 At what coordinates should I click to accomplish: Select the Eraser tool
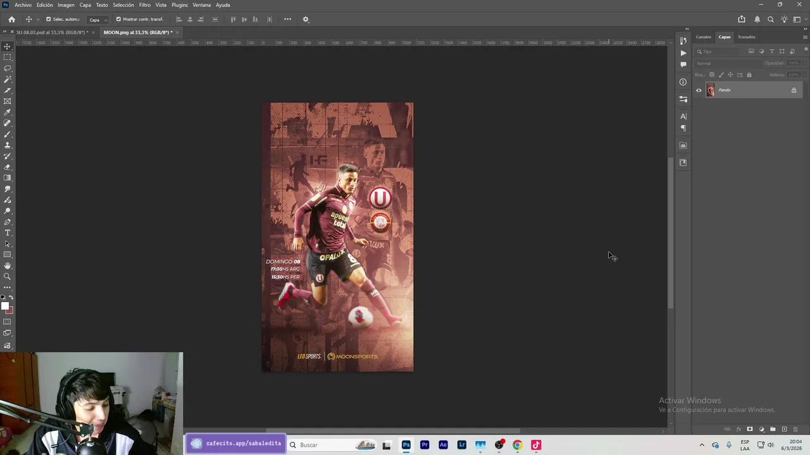click(x=8, y=167)
